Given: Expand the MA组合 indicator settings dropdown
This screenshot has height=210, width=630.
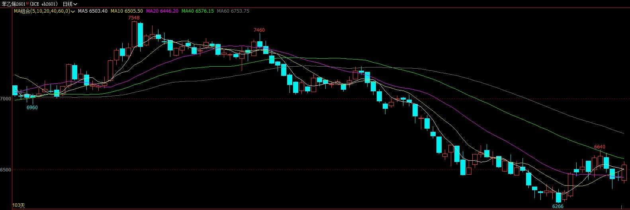Looking at the screenshot, I should coord(73,11).
